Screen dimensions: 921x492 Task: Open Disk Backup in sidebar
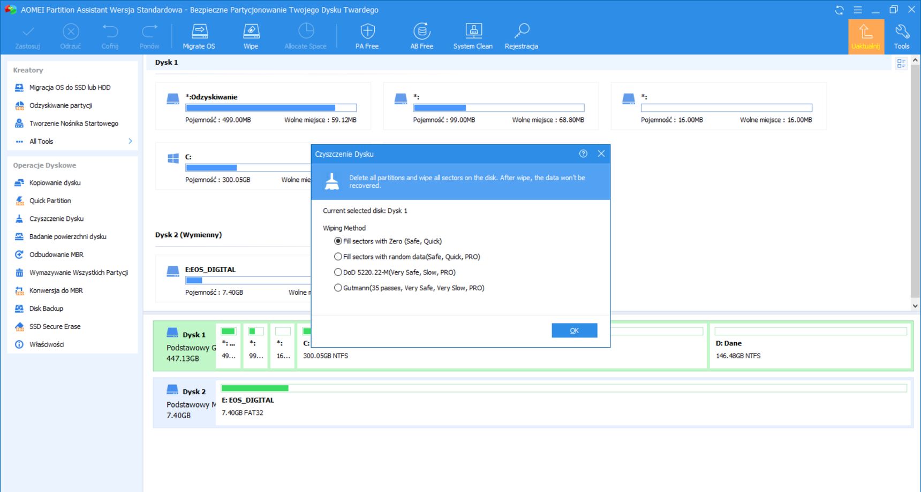[46, 309]
